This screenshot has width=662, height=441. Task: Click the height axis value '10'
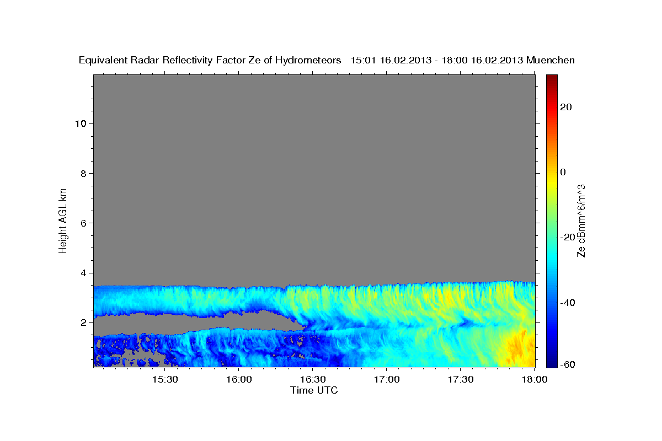pyautogui.click(x=80, y=123)
